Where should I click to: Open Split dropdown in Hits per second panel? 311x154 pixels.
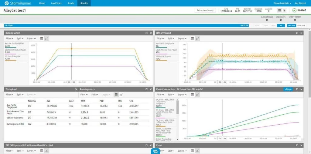click(x=171, y=38)
